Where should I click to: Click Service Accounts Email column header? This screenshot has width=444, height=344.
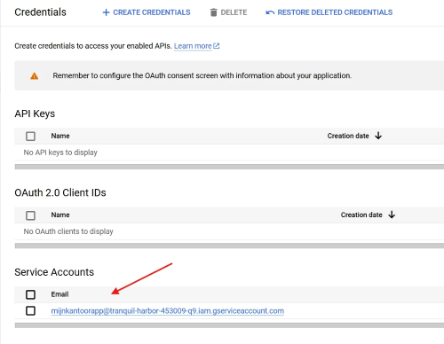pyautogui.click(x=59, y=294)
